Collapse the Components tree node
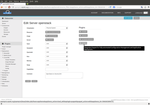The width and height of the screenshot is (150, 105). click(x=1, y=26)
